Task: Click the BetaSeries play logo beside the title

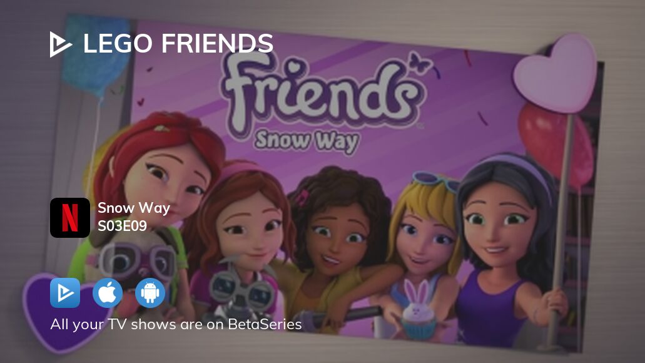Action: click(61, 44)
